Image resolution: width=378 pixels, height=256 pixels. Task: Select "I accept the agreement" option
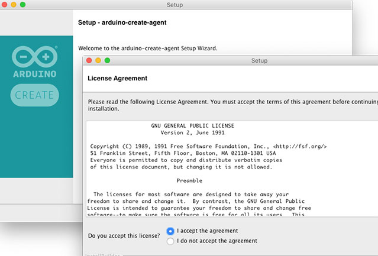click(171, 231)
